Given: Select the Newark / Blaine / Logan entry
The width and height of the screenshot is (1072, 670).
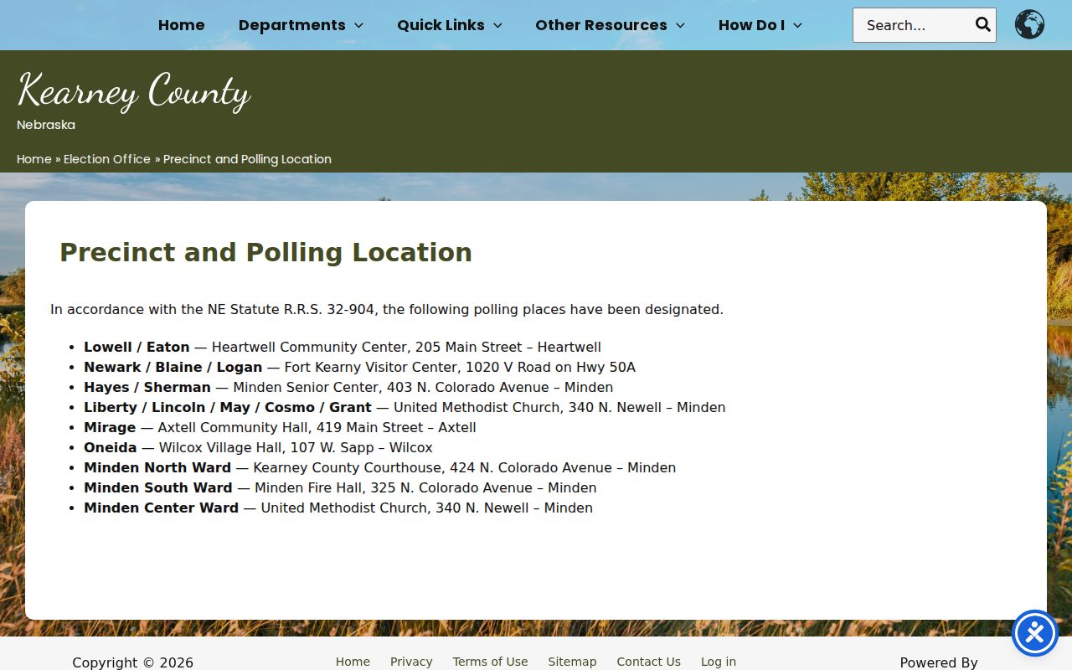Looking at the screenshot, I should coord(359,367).
